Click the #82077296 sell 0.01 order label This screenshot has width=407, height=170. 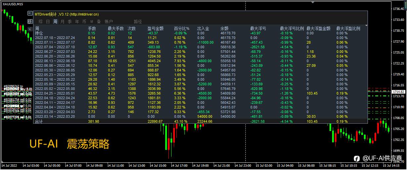pos(18,117)
